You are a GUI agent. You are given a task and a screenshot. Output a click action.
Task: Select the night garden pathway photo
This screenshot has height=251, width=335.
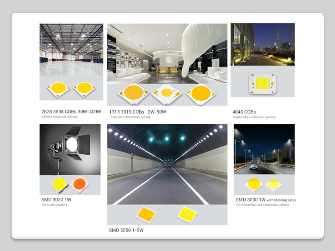click(262, 44)
